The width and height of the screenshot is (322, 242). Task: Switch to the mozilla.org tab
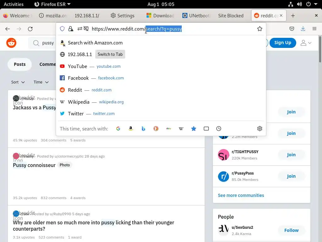click(53, 16)
